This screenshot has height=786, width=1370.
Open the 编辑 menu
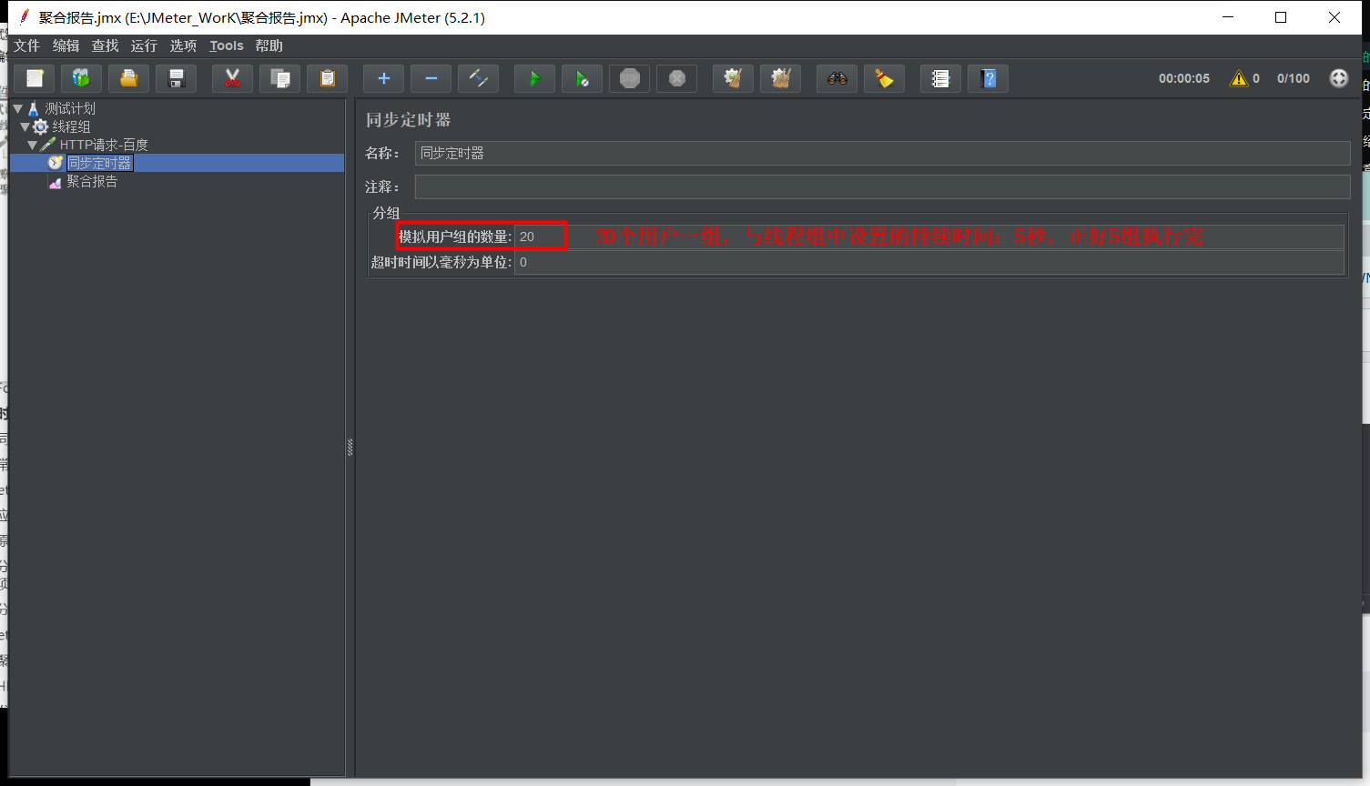click(66, 45)
